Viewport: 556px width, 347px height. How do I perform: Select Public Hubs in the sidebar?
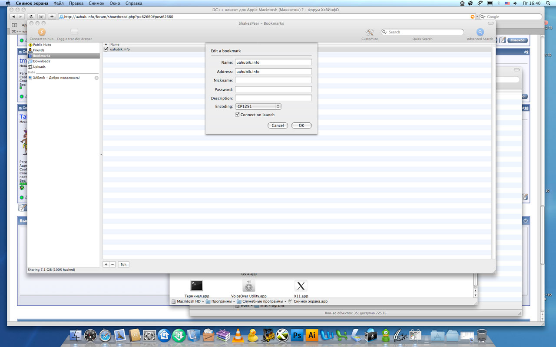coord(42,45)
